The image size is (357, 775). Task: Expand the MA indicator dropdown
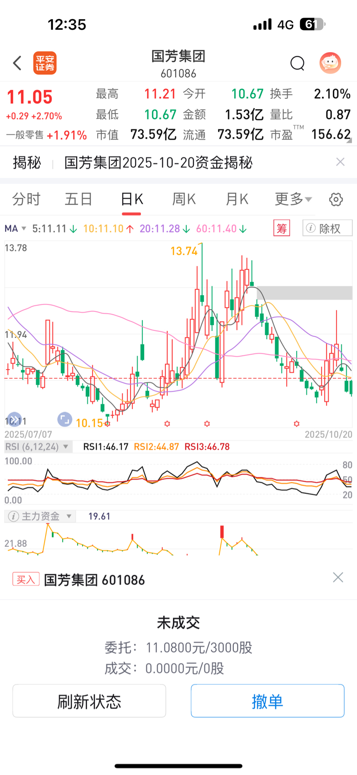pyautogui.click(x=16, y=229)
